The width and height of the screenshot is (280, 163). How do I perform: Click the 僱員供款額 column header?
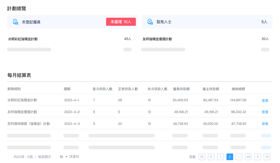(x=181, y=89)
